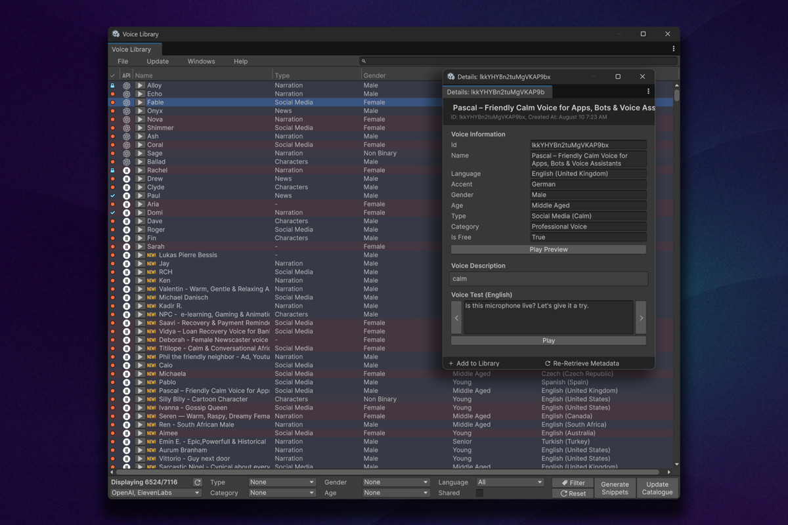Switch to the Voice Library tab
Viewport: 788px width, 525px height.
coord(134,49)
